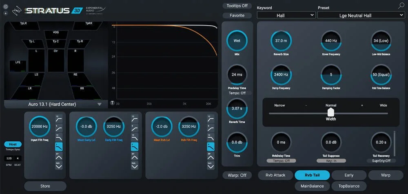408x194 pixels.
Task: Click the BPM value field 120
Action: coord(9,158)
